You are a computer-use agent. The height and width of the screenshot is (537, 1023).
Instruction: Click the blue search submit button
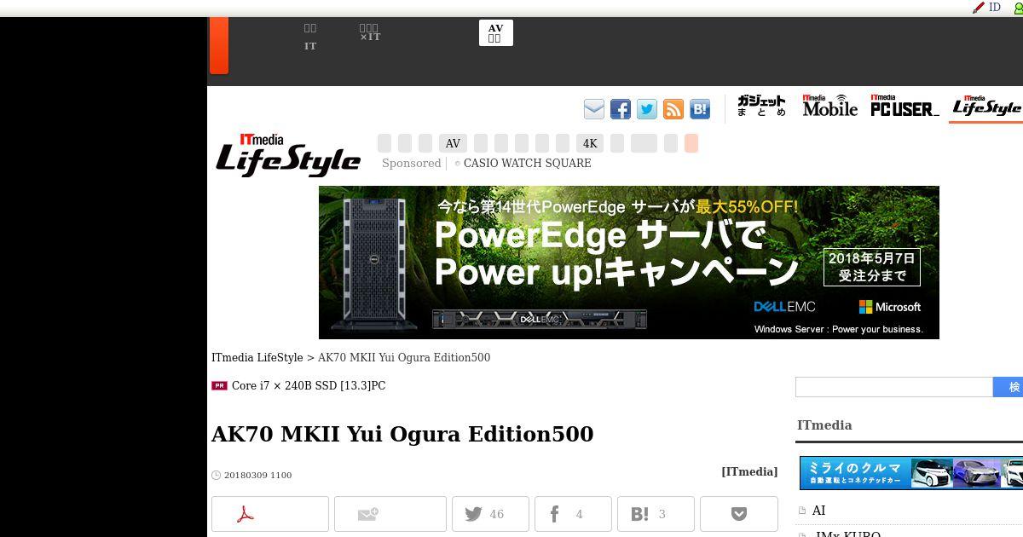click(x=1009, y=387)
